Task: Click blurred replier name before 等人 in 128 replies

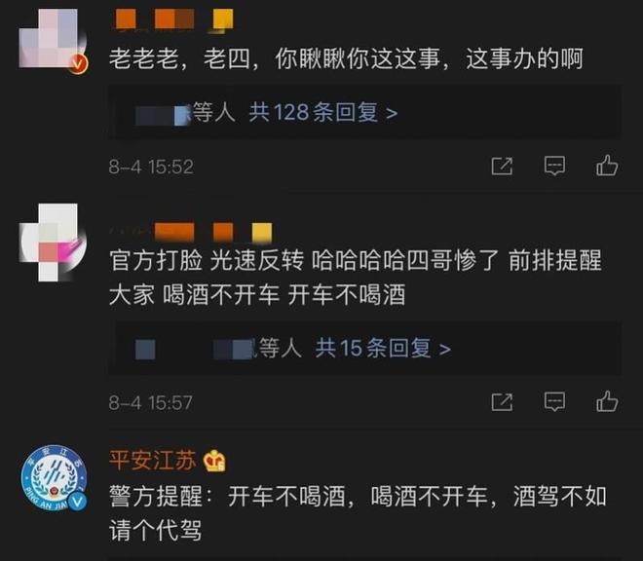Action: [164, 115]
